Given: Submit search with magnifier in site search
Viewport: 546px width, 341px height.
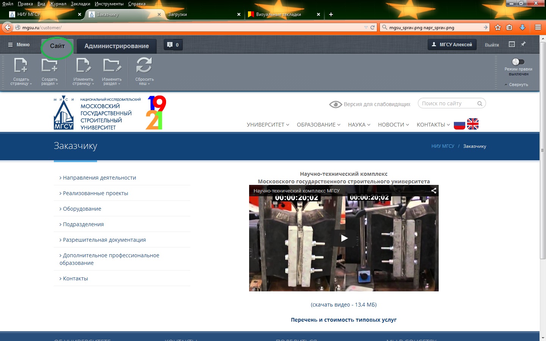Looking at the screenshot, I should [x=480, y=103].
